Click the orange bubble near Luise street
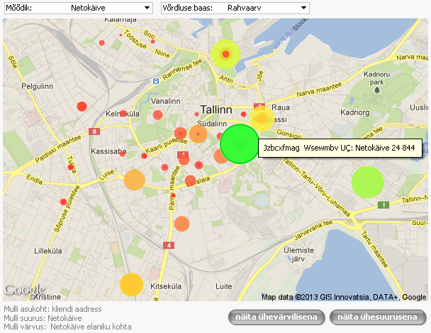 pos(134,180)
